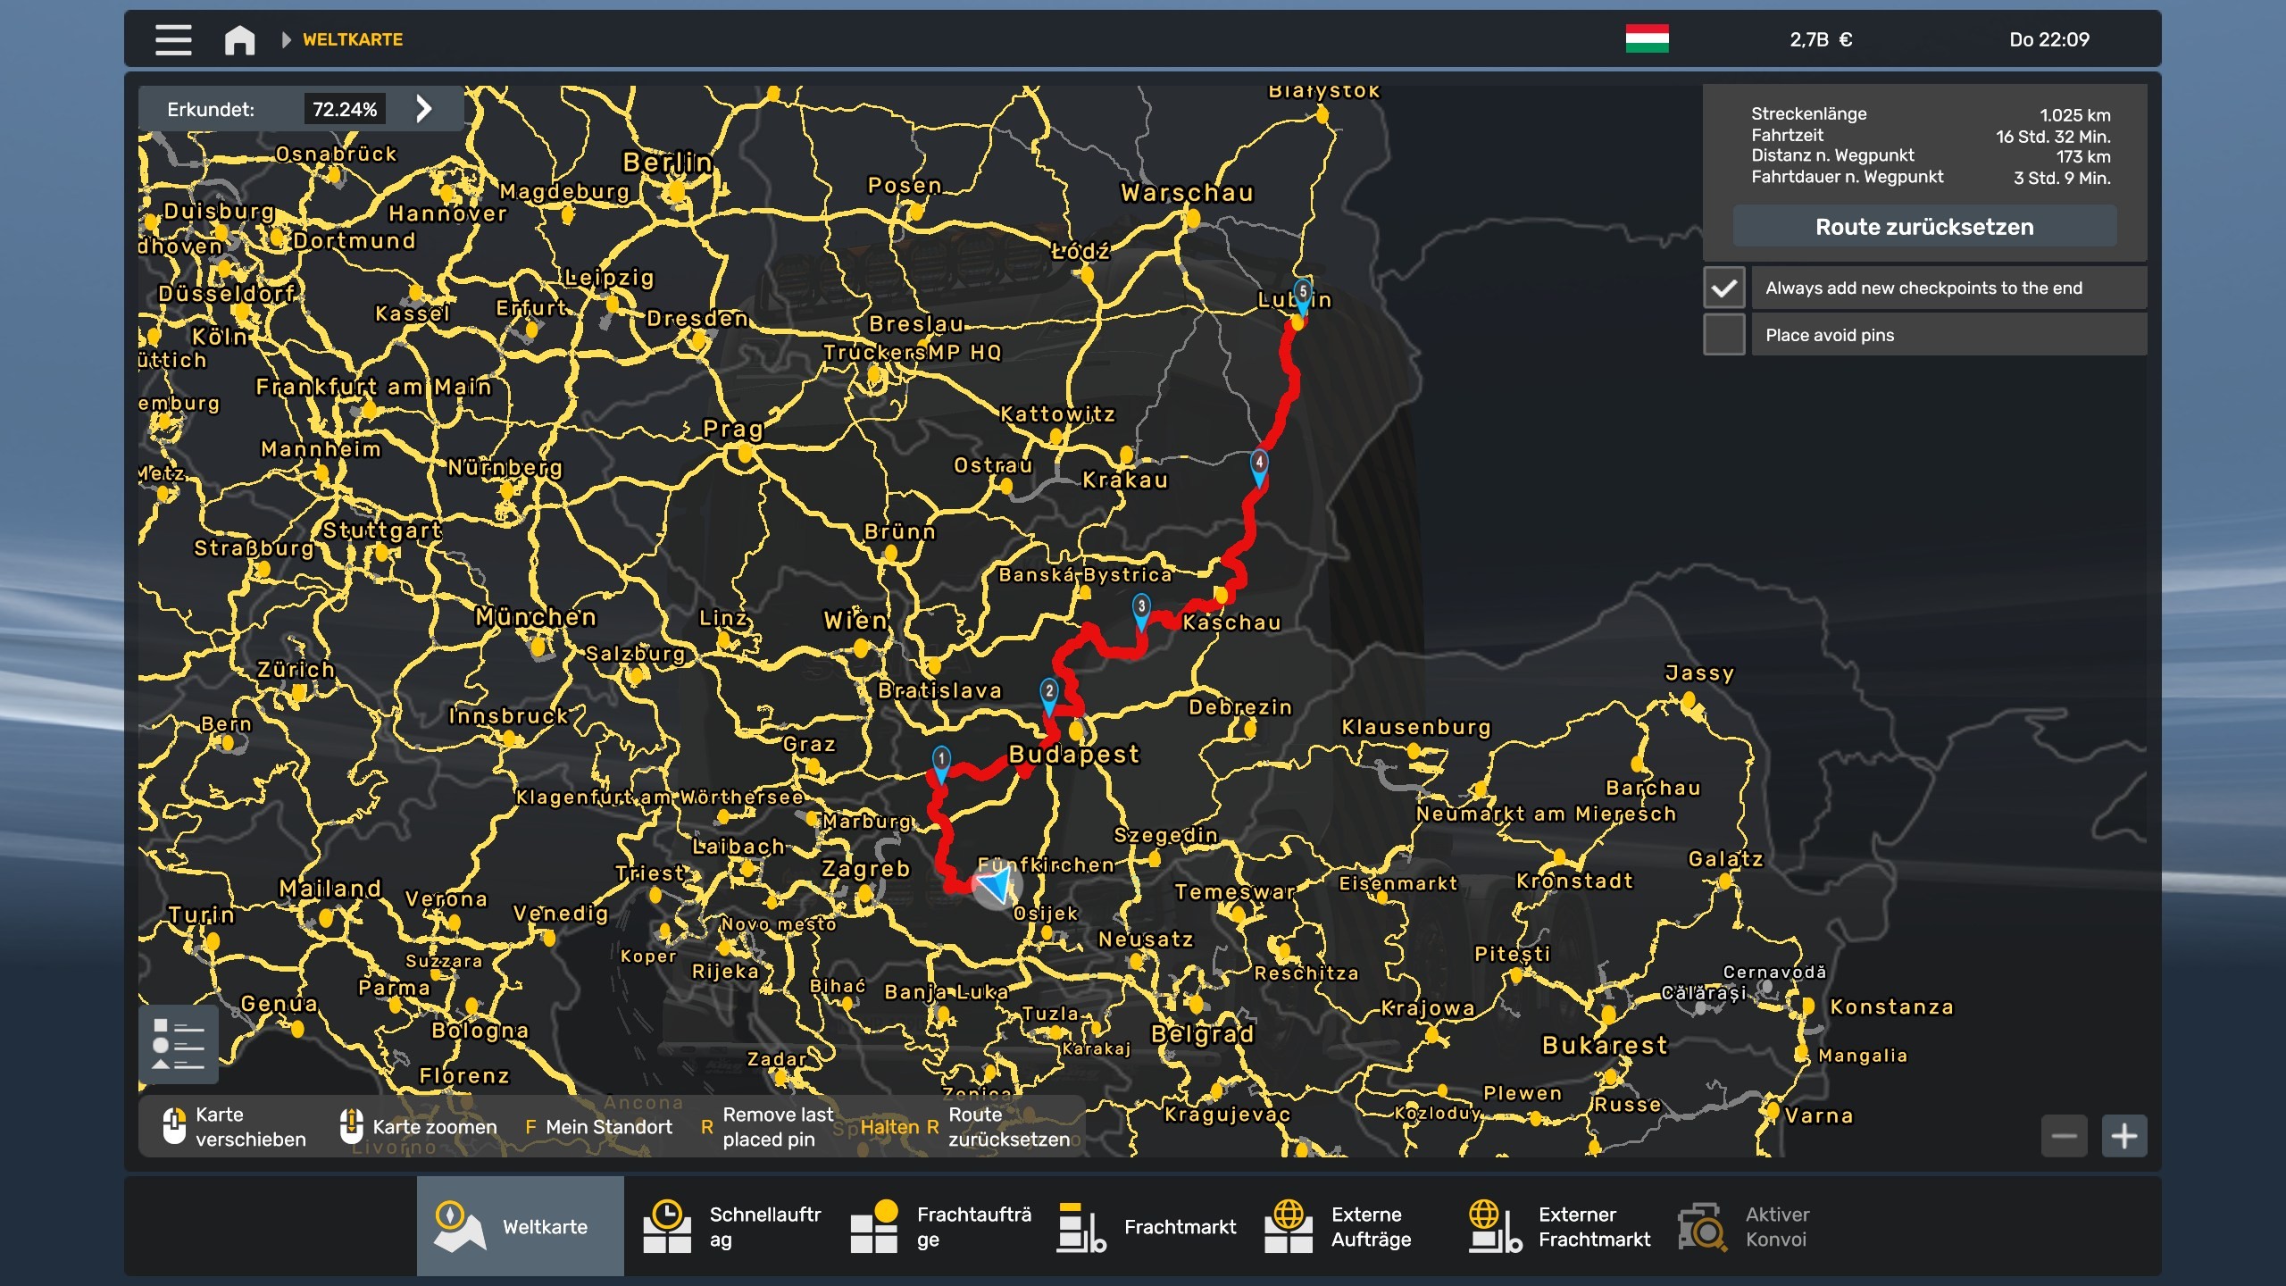Open the Externe Aufträge tab
Image resolution: width=2286 pixels, height=1286 pixels.
click(x=1350, y=1226)
